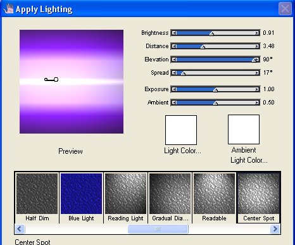Viewport: 295px width, 245px height.
Task: Click the Exposure slider right arrow
Action: (x=257, y=89)
